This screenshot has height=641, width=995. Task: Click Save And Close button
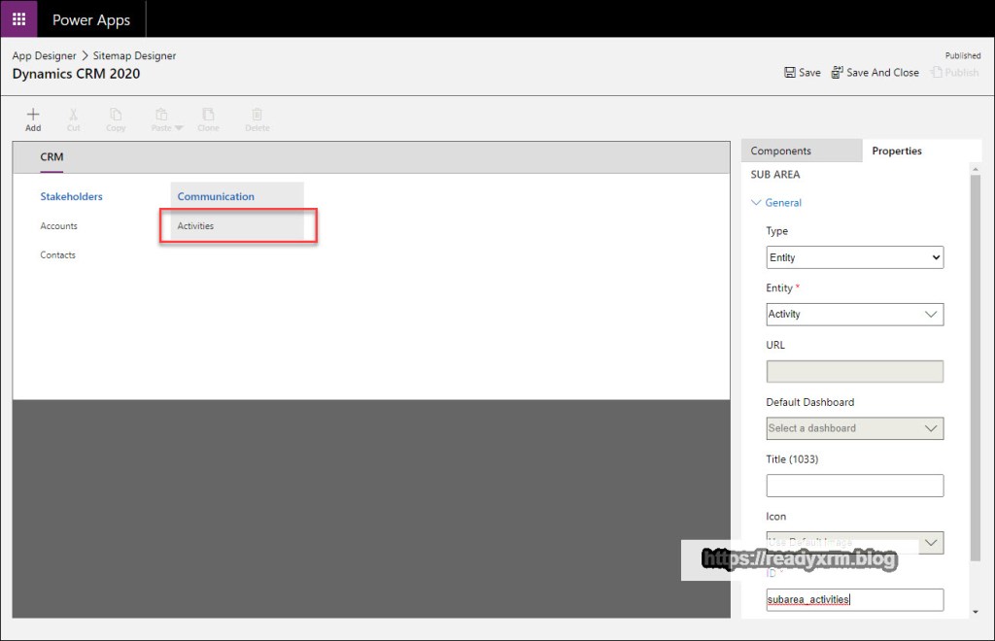click(x=875, y=73)
